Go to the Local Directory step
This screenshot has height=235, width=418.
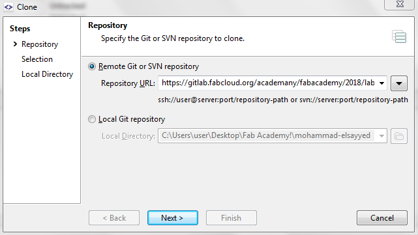(x=47, y=74)
